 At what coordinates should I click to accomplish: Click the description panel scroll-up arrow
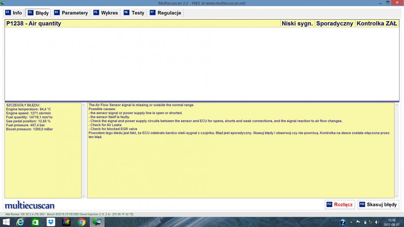(397, 105)
